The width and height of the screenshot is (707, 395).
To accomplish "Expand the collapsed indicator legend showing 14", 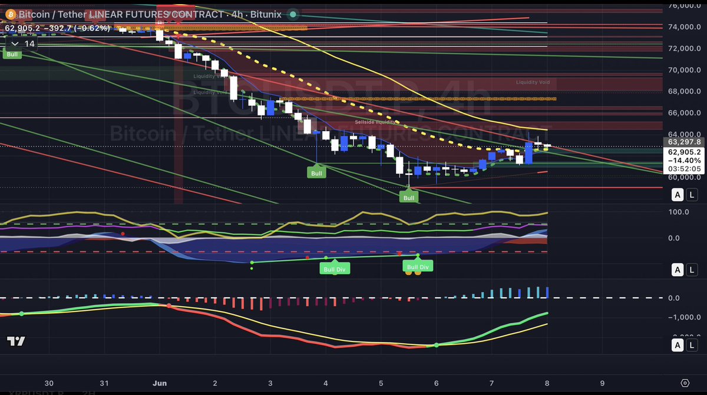I will click(x=21, y=44).
